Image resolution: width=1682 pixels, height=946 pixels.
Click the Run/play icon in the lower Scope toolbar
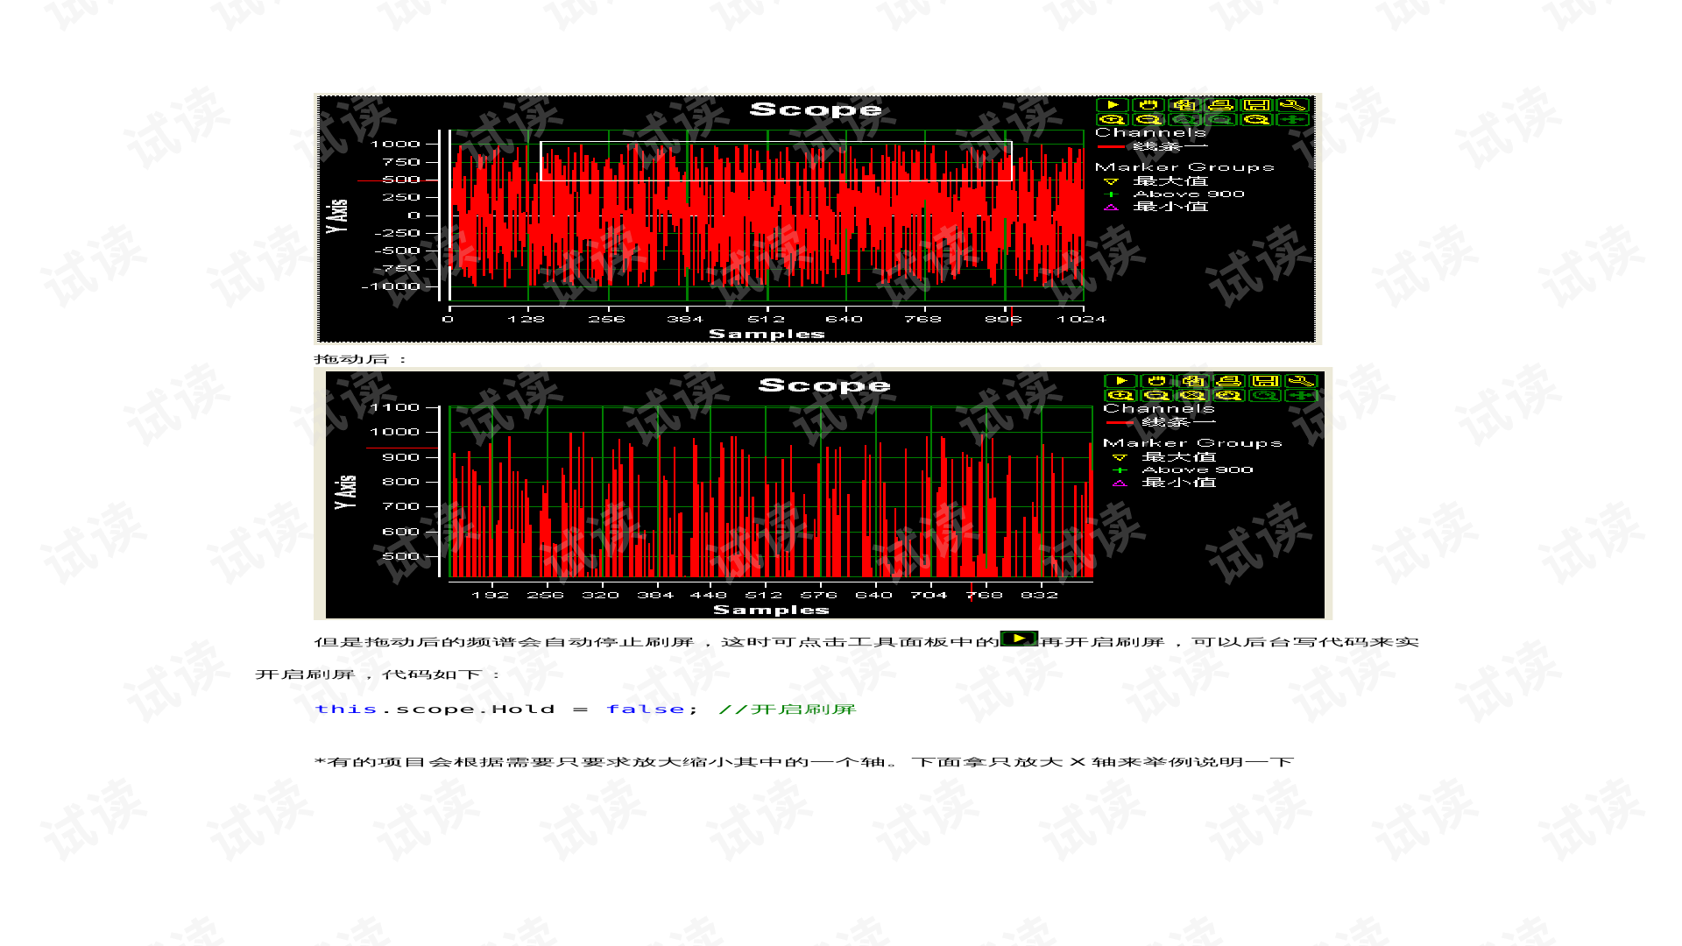(x=1120, y=381)
